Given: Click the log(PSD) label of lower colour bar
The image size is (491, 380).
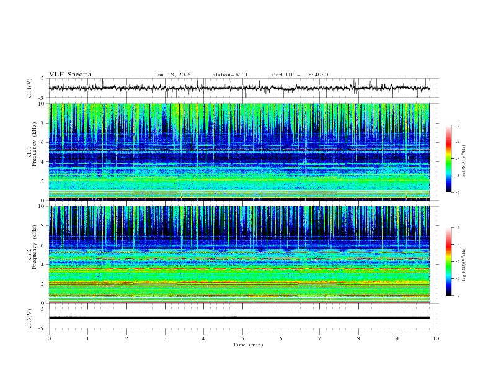Looking at the screenshot, I should 464,265.
